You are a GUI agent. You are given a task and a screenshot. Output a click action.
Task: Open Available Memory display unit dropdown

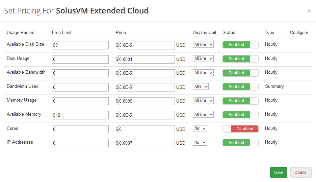point(203,114)
